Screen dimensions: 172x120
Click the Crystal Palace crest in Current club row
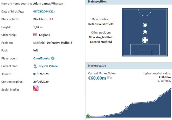(35, 66)
